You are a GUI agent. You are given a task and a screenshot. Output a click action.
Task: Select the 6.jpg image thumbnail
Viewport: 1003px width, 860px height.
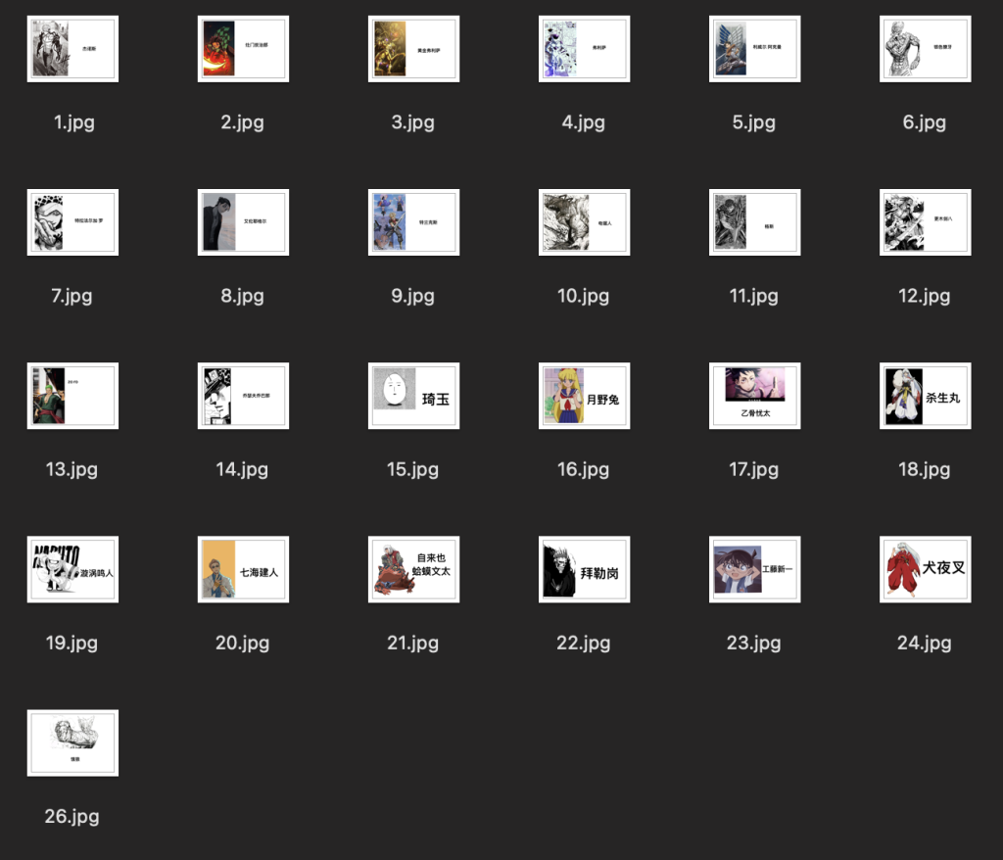[925, 49]
